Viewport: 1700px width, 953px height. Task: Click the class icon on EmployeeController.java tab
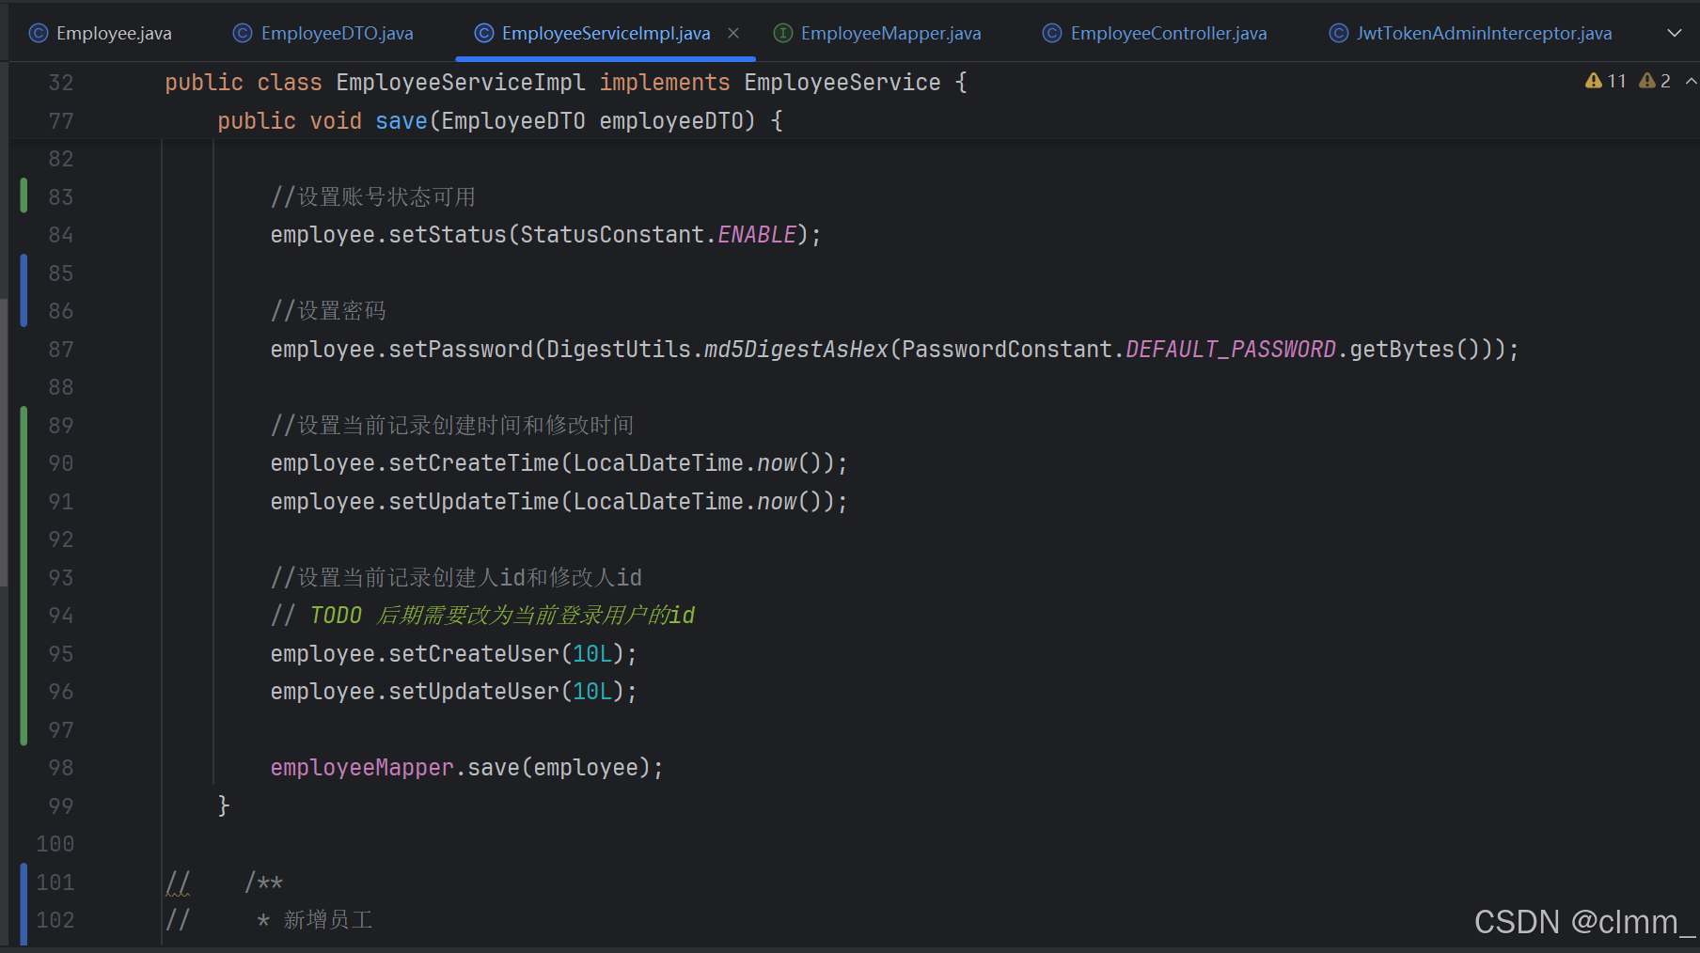[x=1050, y=32]
